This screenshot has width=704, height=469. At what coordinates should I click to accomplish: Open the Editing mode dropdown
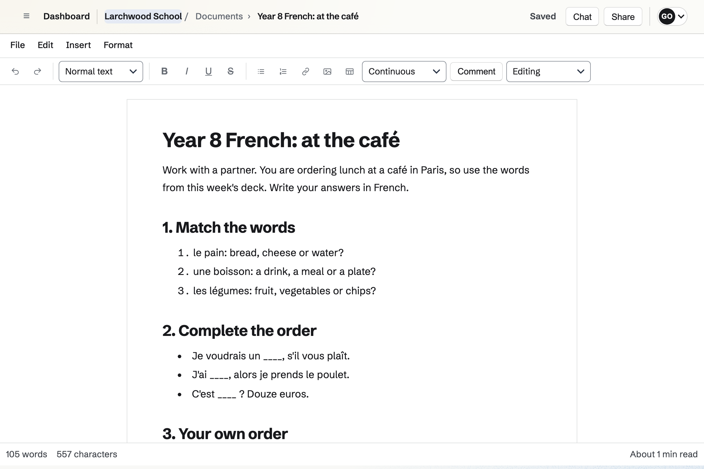548,72
